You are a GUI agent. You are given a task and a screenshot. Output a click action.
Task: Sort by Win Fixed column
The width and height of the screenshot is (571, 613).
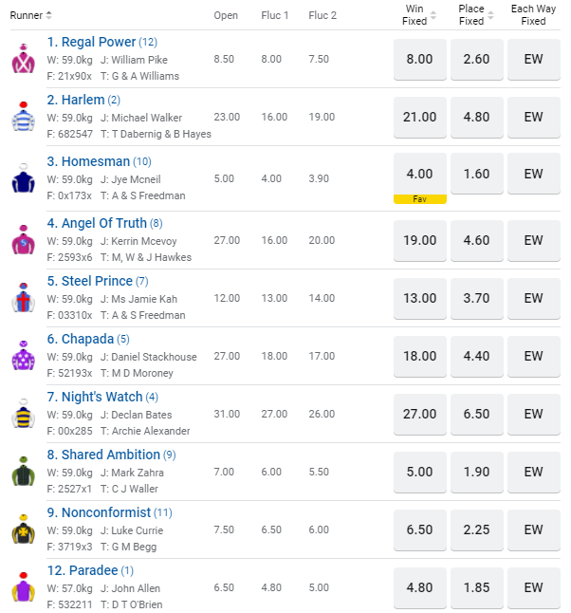pyautogui.click(x=433, y=15)
